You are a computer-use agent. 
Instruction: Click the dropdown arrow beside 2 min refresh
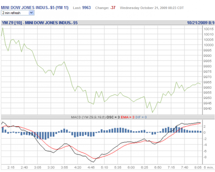31,13
